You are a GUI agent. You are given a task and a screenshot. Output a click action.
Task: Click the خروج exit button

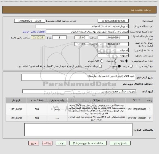coord(34,143)
